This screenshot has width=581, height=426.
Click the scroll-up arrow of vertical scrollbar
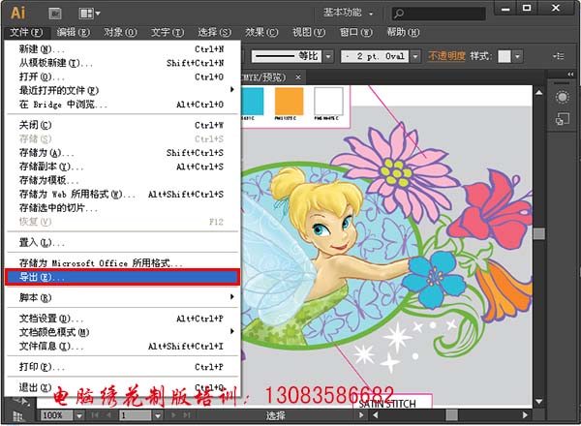tap(539, 92)
